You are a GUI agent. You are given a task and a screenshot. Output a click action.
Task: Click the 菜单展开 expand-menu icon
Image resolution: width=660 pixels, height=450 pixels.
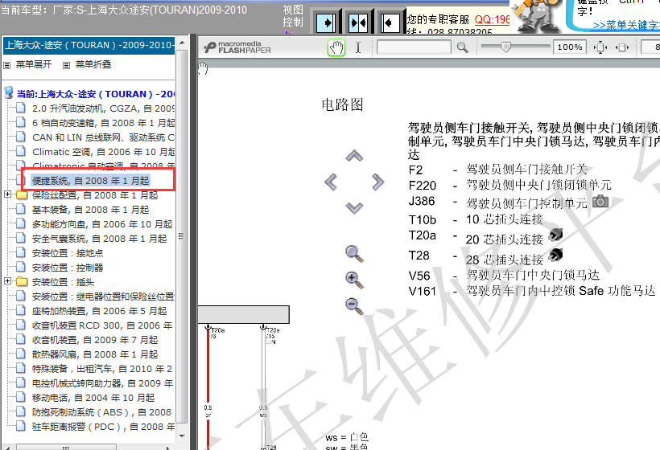pos(6,65)
